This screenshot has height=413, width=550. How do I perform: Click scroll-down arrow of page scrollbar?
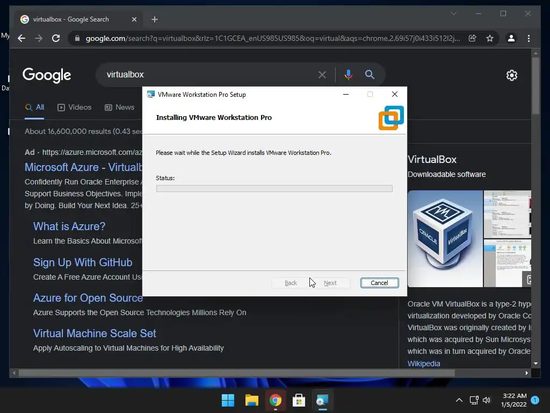(535, 364)
